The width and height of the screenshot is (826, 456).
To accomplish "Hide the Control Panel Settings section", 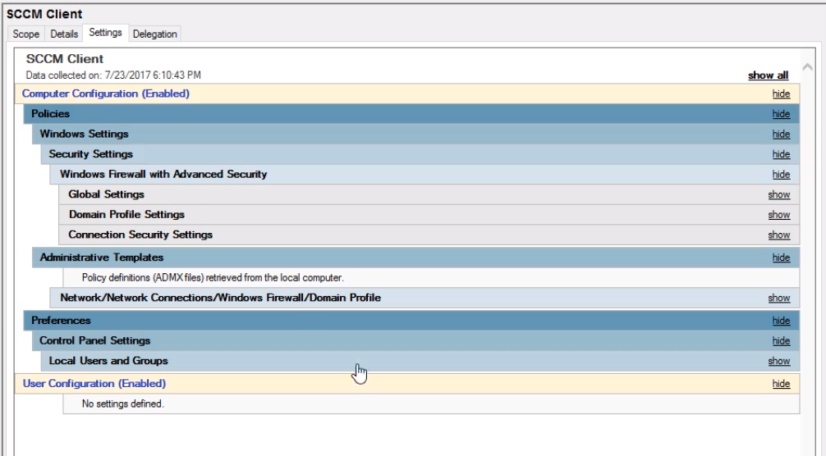I will click(x=781, y=341).
